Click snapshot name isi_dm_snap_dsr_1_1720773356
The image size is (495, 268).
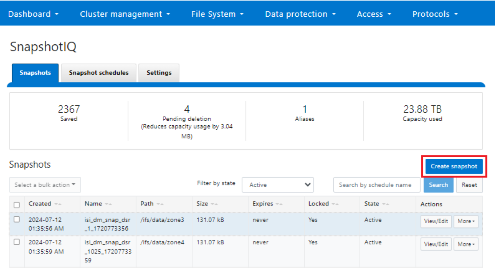coord(107,224)
